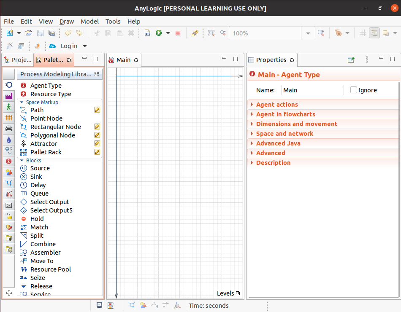
Task: Open the Pedestrian Library palette
Action: [x=8, y=107]
